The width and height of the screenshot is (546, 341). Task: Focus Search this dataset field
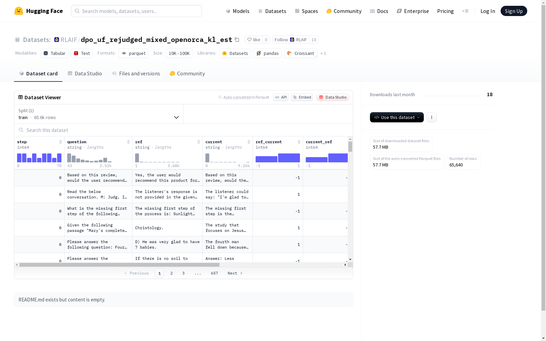[184, 130]
